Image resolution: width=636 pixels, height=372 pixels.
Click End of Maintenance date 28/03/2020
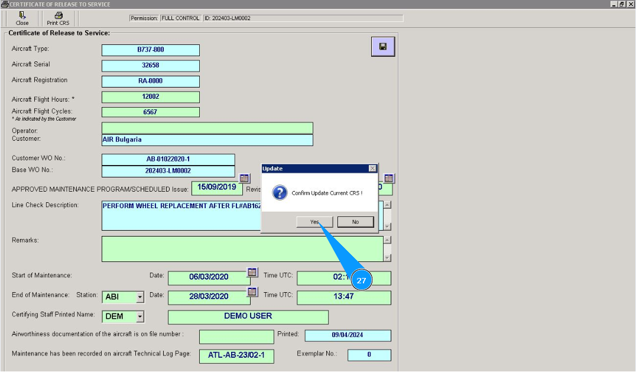tap(209, 297)
